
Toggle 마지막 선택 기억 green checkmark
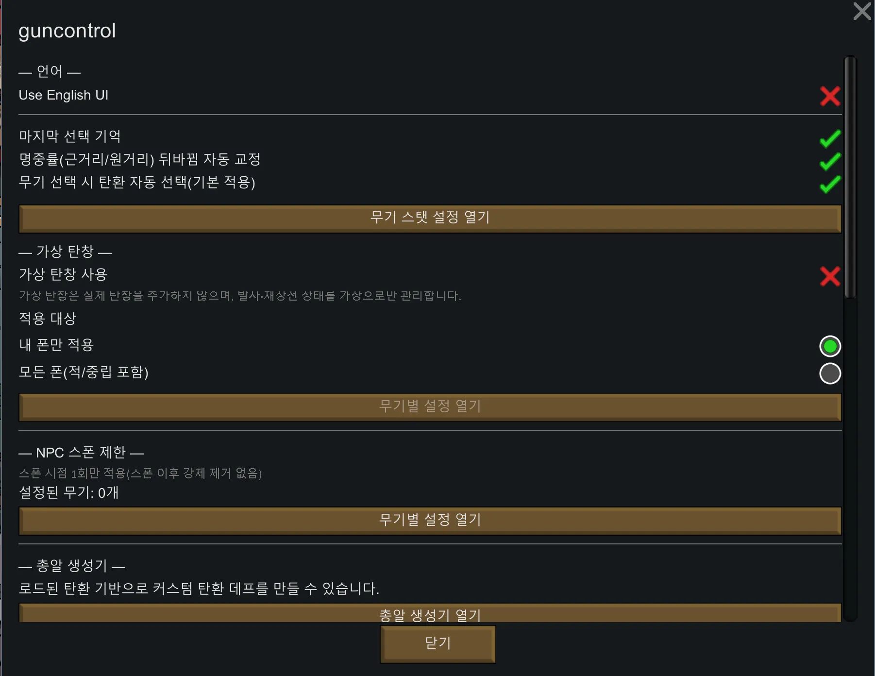pos(830,138)
